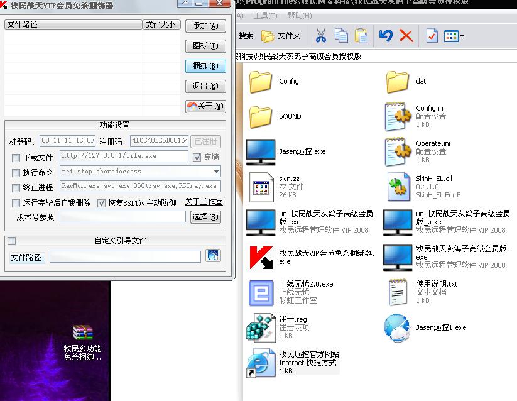Uncheck the 恢复SSDT过主动防御 checkbox
This screenshot has height=401, width=517.
tap(101, 203)
